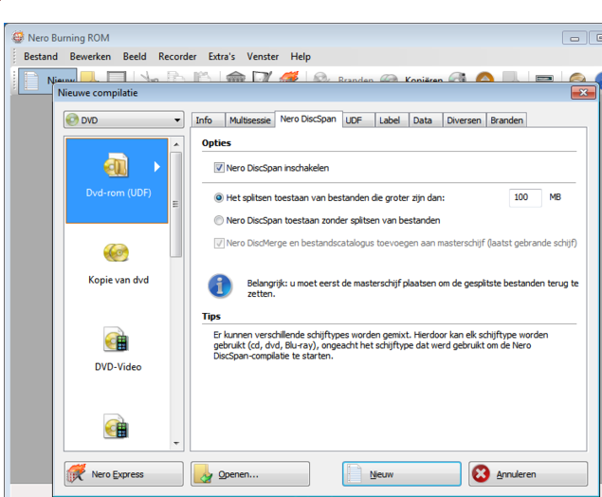The image size is (602, 497).
Task: Click the orange eject icon in toolbar
Action: tap(484, 77)
